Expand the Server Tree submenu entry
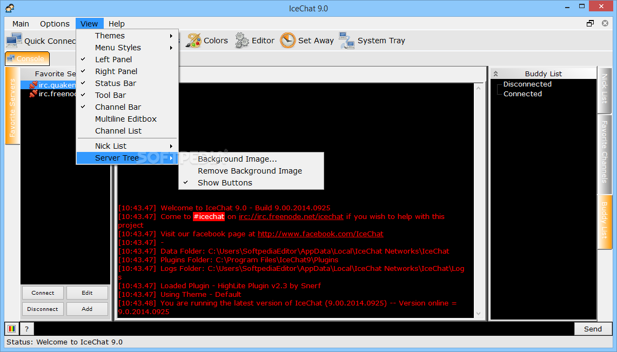This screenshot has width=617, height=352. point(127,158)
